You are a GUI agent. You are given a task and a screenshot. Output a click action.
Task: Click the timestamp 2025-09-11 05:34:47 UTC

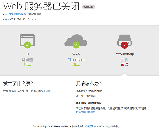coord(19,19)
